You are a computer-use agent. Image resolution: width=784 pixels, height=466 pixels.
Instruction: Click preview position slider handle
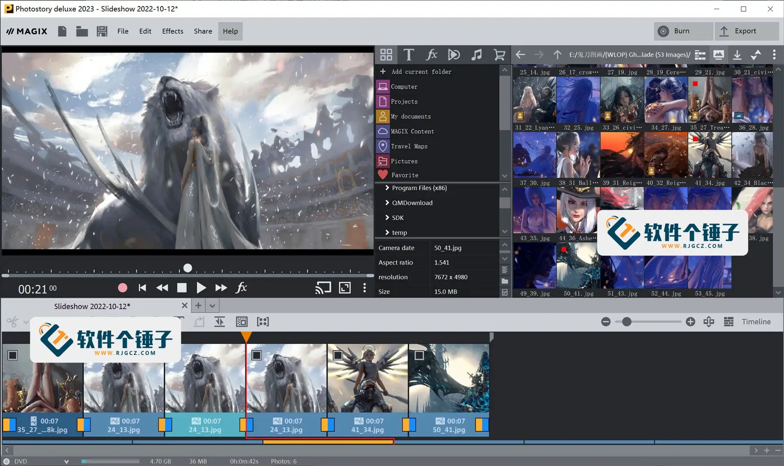click(188, 268)
